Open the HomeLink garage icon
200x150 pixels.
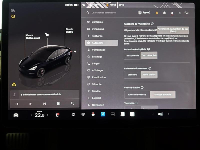tap(164, 13)
